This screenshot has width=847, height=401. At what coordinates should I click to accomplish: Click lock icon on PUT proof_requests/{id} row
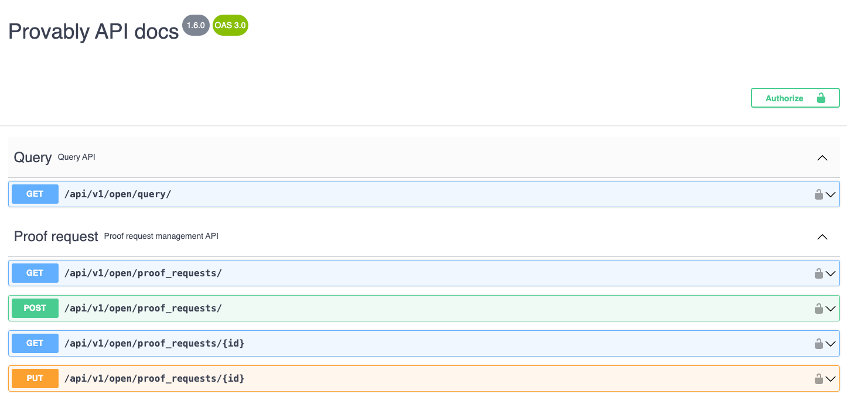point(818,379)
